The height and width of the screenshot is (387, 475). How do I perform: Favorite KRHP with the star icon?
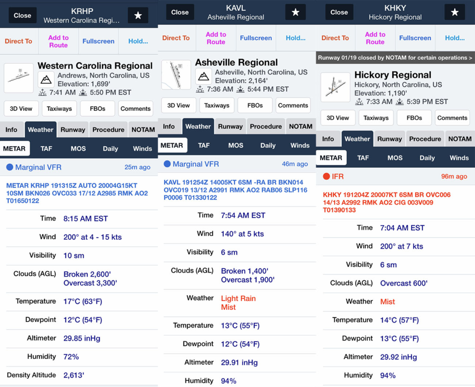click(138, 15)
